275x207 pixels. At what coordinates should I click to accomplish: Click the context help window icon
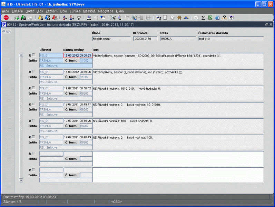231,18
